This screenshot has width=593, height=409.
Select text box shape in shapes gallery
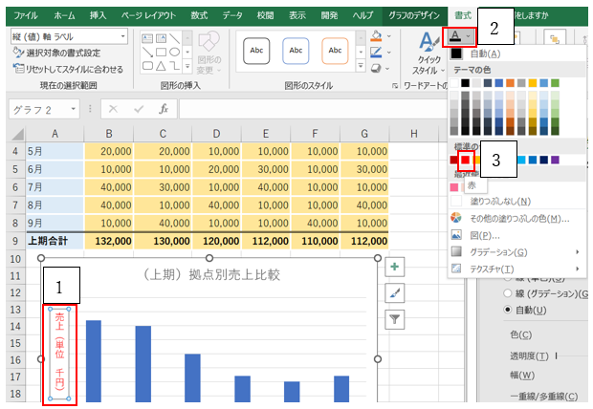coord(148,37)
